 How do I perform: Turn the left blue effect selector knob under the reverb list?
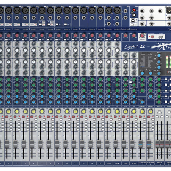point(142,73)
